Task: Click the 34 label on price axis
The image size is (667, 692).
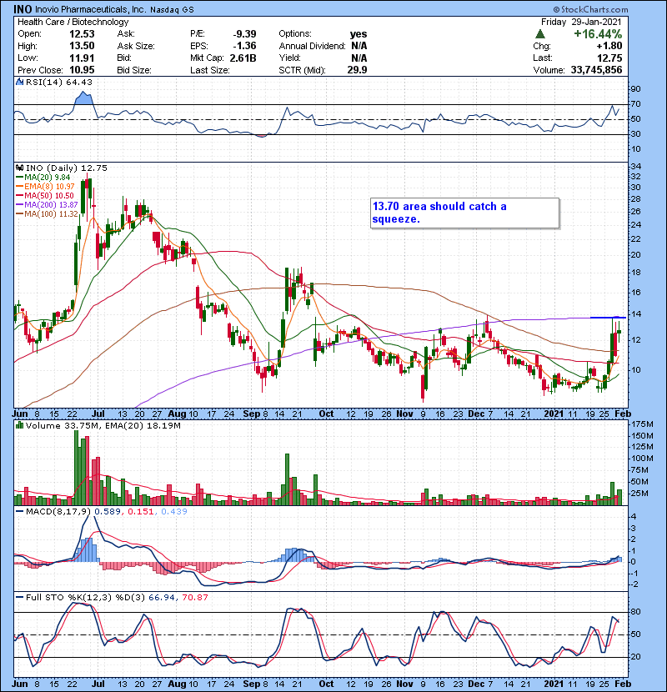Action: [x=635, y=167]
